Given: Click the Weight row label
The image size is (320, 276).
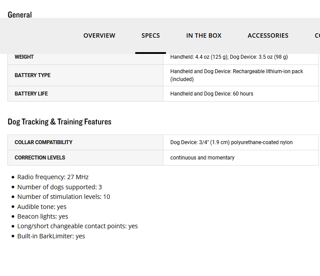Looking at the screenshot, I should click(24, 57).
